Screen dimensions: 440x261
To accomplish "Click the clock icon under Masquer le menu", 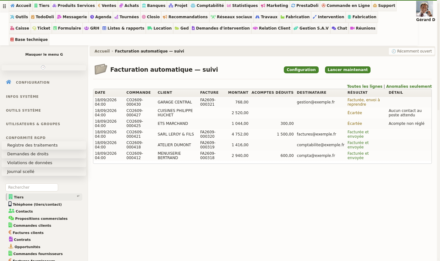I will 43,67.
